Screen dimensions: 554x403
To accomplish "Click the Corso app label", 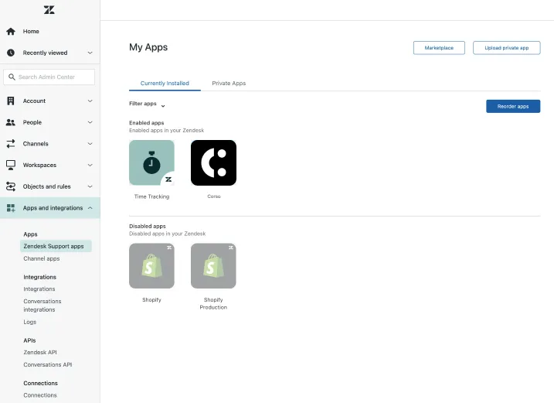I will pos(214,196).
